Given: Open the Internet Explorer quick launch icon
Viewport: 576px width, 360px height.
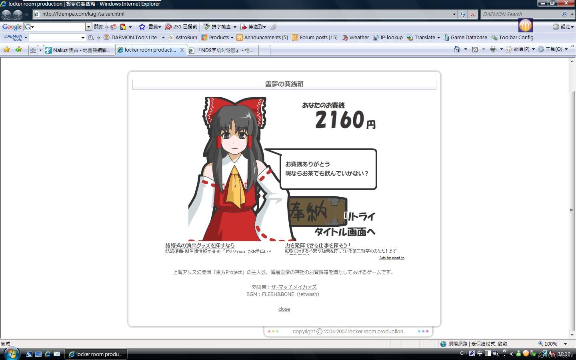Looking at the screenshot, I should click(x=48, y=354).
